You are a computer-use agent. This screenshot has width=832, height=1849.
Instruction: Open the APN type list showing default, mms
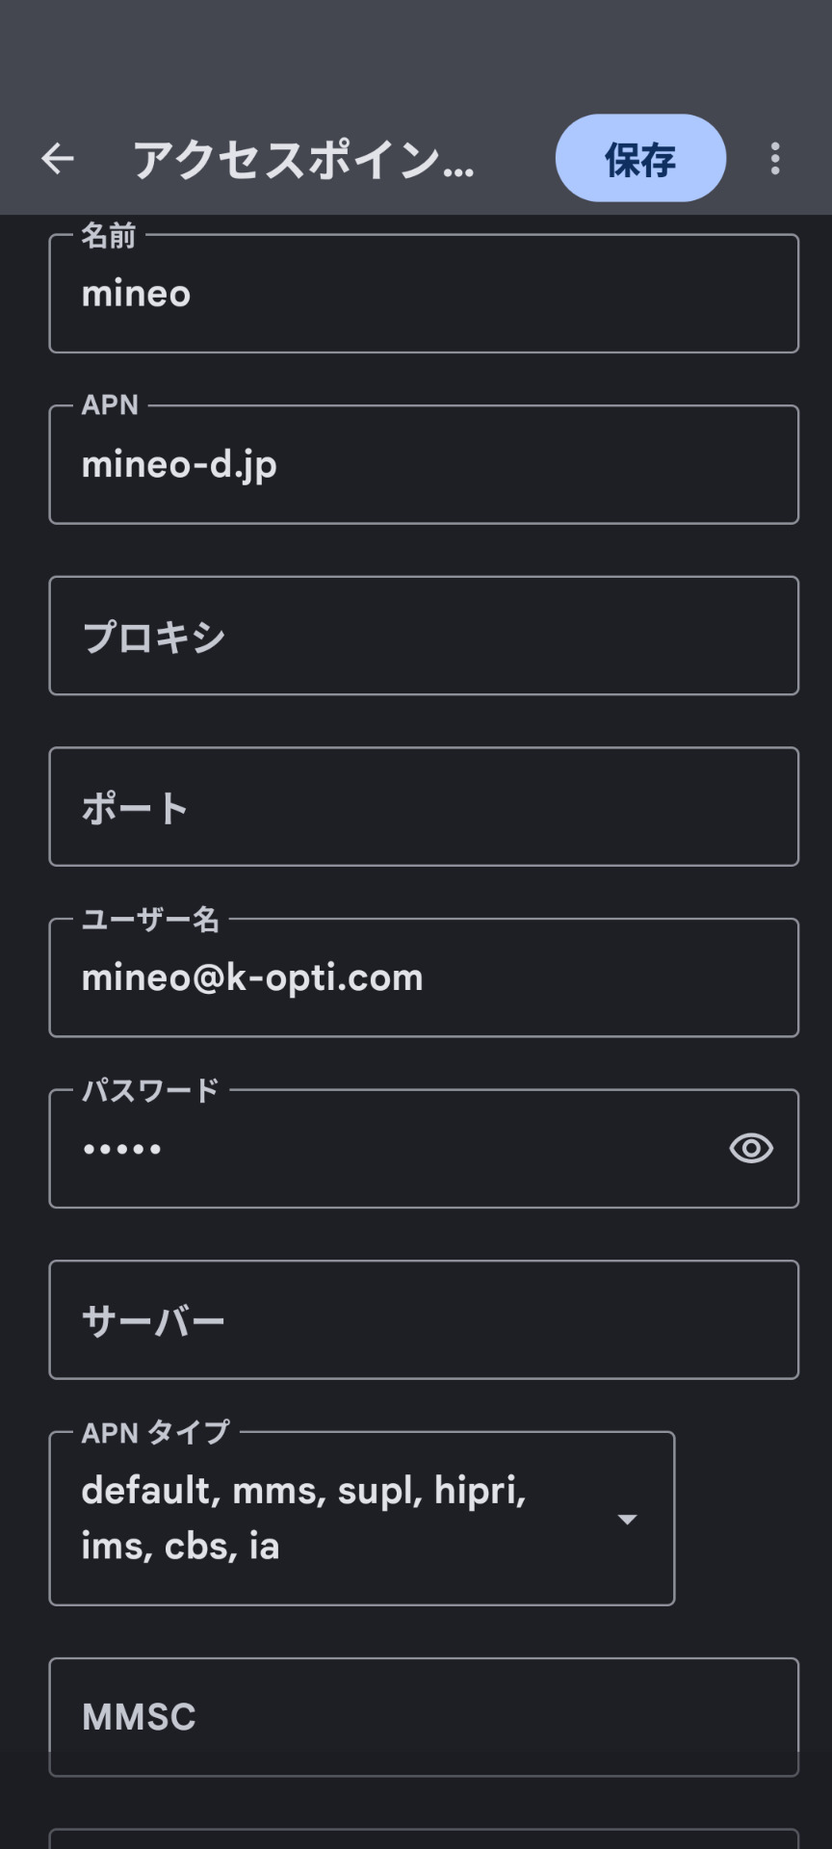327,1518
